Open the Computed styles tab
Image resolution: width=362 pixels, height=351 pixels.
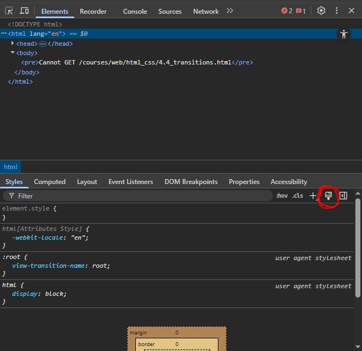[x=50, y=182]
